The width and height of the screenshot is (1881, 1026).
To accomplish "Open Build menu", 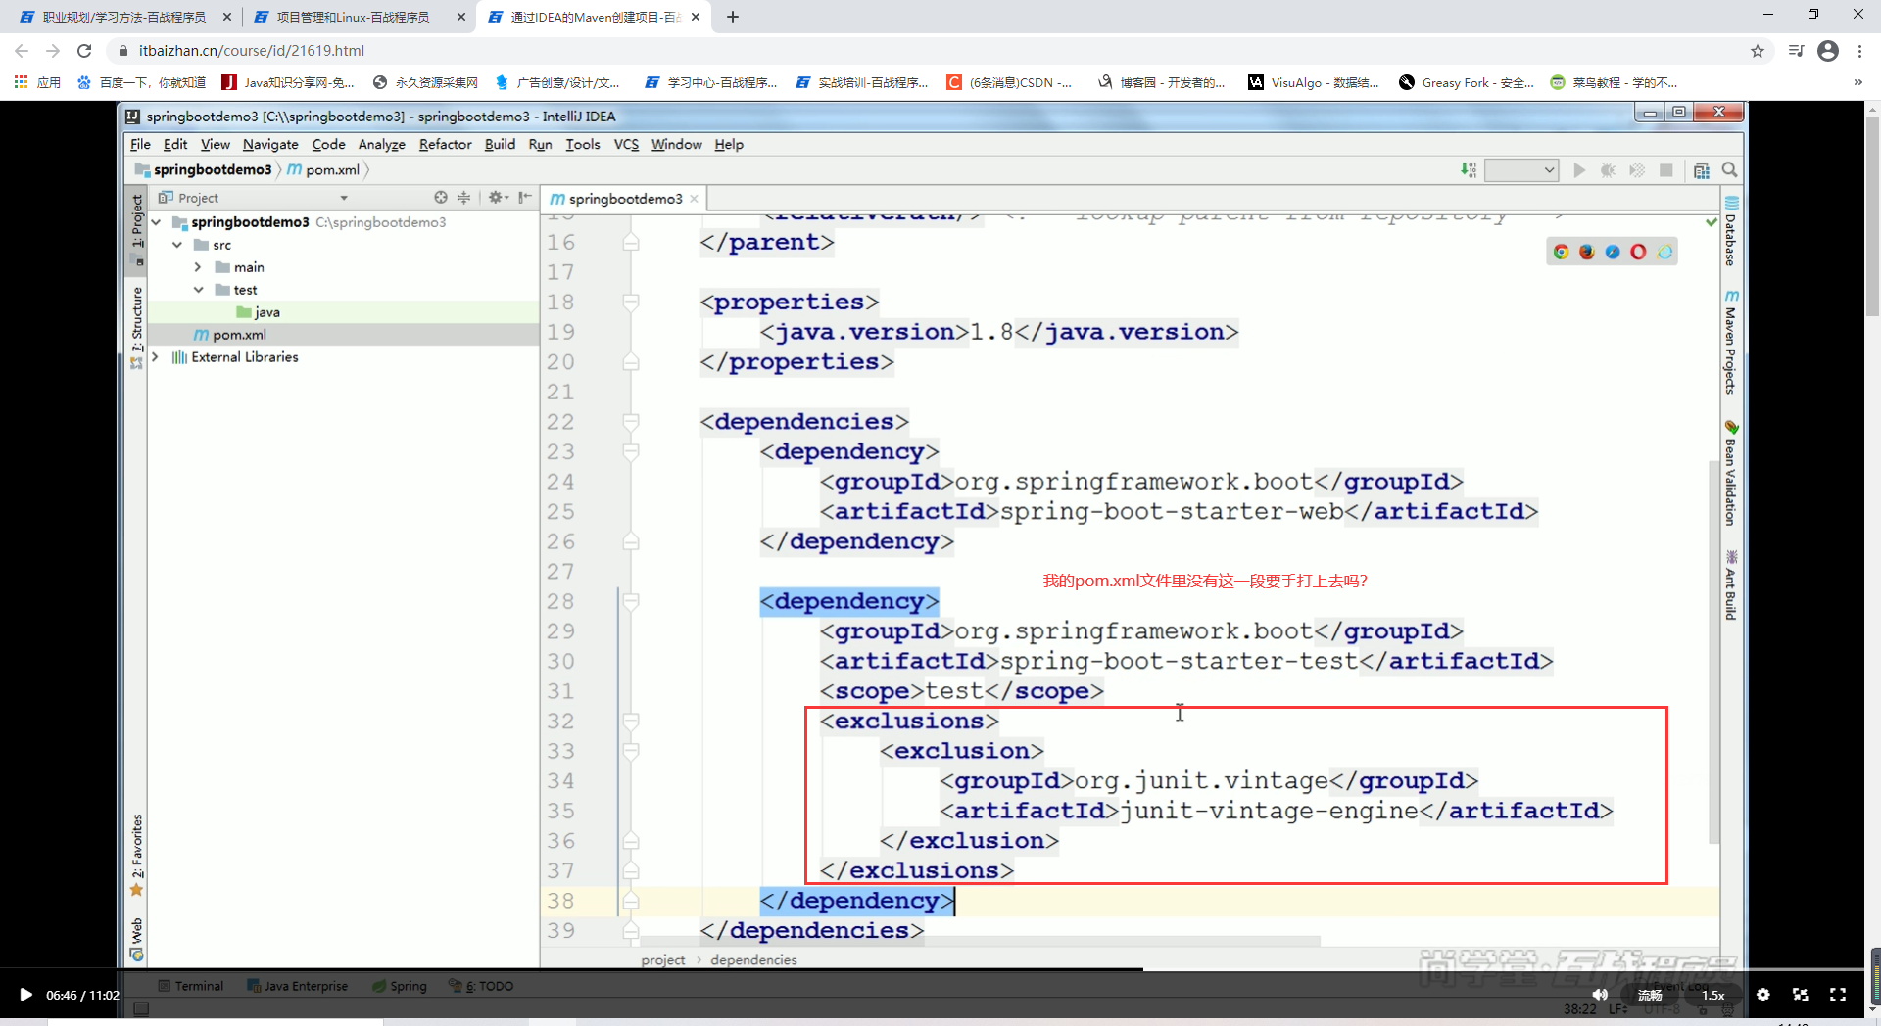I will click(x=500, y=144).
